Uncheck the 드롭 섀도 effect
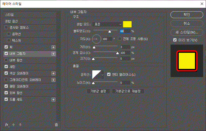The image size is (206, 131). coord(6,99)
